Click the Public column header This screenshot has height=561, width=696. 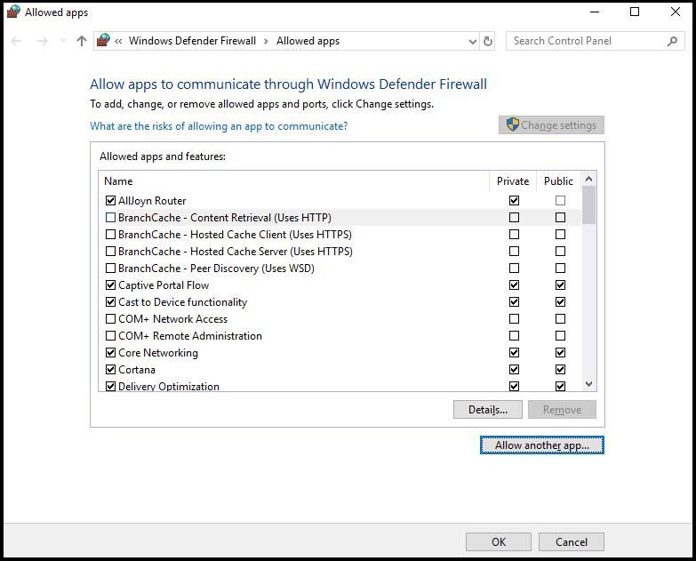[x=558, y=181]
